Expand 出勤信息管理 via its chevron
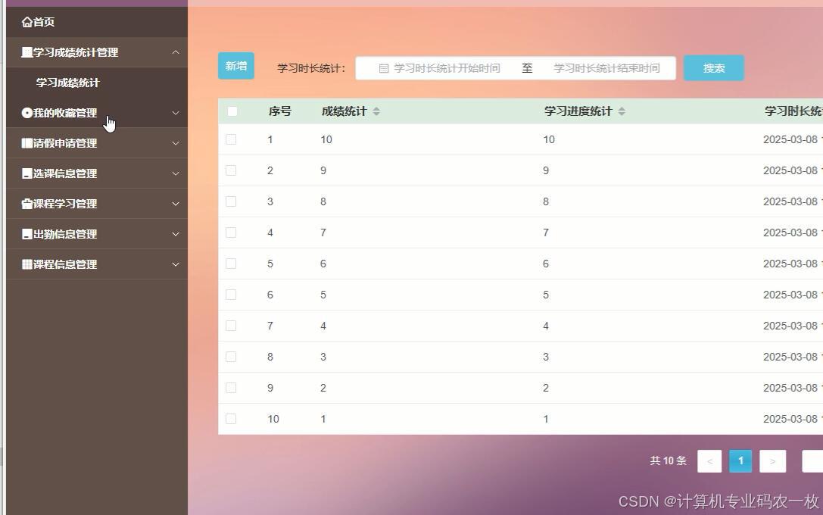This screenshot has height=515, width=823. point(176,234)
